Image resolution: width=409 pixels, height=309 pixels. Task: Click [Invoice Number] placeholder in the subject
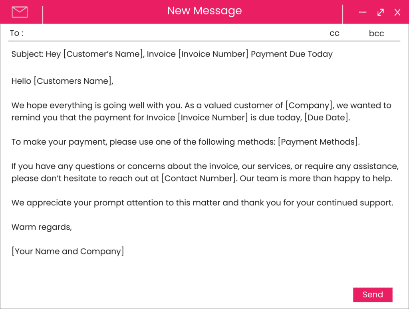213,54
